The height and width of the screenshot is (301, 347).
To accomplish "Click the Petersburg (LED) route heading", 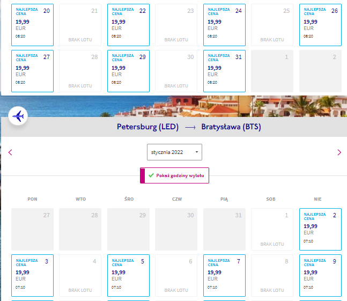I will pos(147,127).
